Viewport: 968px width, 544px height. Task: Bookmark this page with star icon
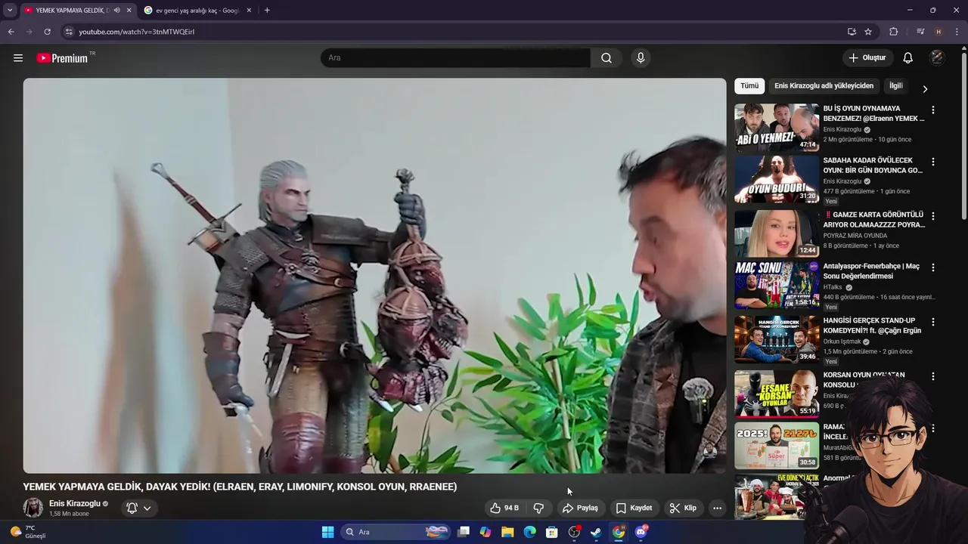click(868, 32)
